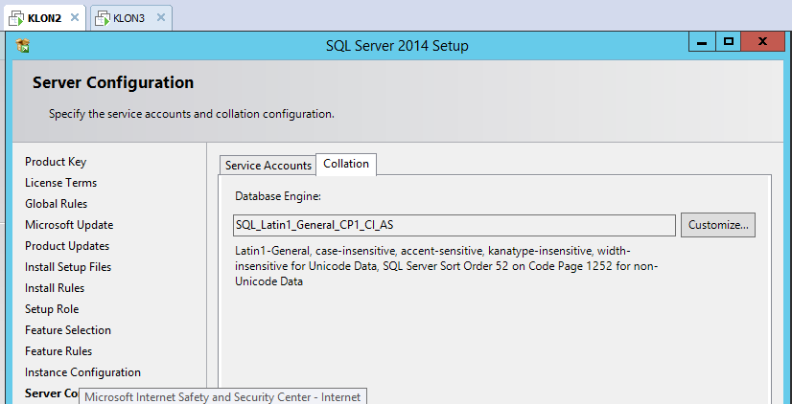Open the Global Rules step
Screen dimensions: 792x404
(x=56, y=204)
